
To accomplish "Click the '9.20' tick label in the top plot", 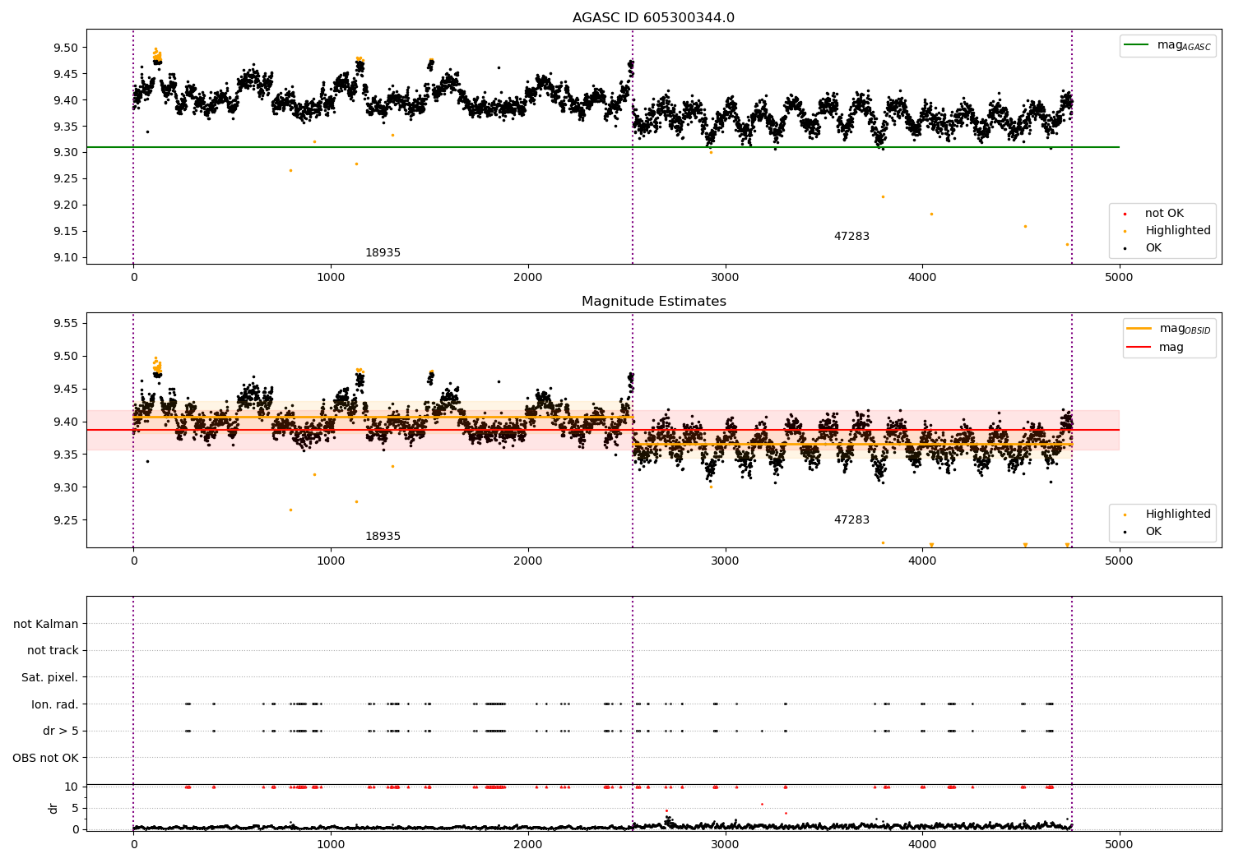I will point(67,205).
